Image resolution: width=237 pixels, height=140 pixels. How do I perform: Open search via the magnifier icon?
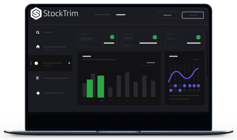click(x=38, y=32)
